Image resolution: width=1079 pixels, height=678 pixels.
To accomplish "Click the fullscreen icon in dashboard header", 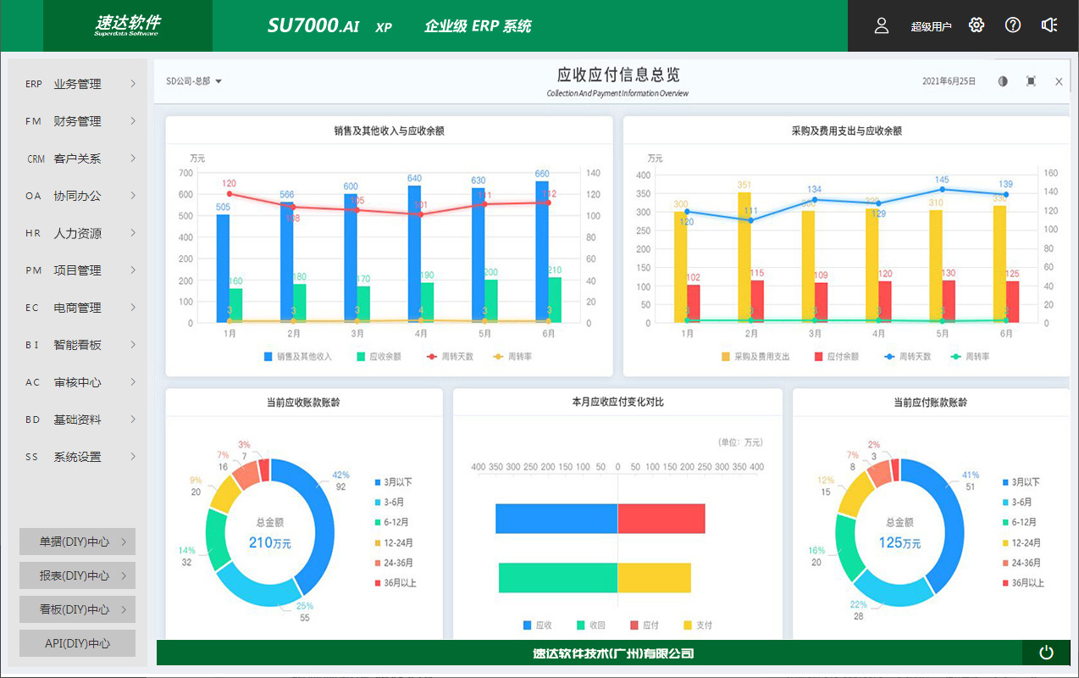I will point(1031,81).
